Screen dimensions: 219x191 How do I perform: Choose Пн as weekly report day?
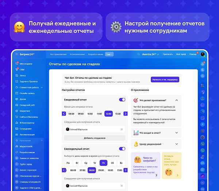tap(68, 163)
